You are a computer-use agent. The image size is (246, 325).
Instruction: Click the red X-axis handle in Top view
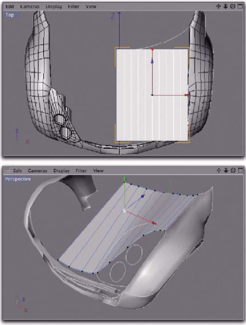(187, 95)
